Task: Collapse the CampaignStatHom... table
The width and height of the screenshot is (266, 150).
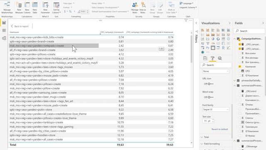Action: tap(235, 39)
